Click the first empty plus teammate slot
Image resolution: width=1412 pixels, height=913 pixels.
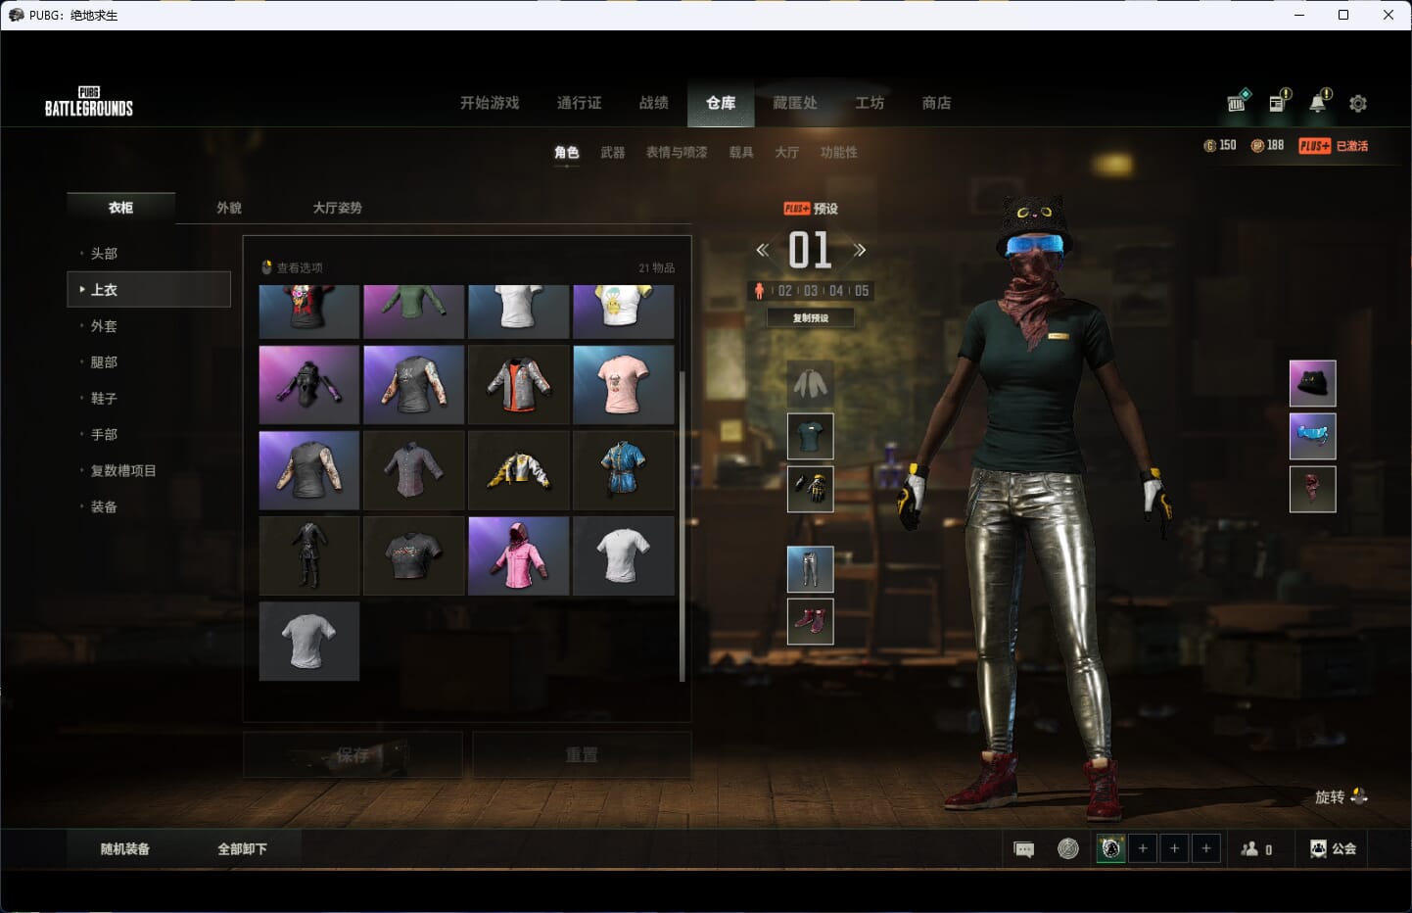click(x=1143, y=848)
